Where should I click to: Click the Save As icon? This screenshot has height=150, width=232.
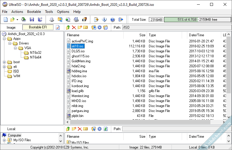(x=40, y=20)
